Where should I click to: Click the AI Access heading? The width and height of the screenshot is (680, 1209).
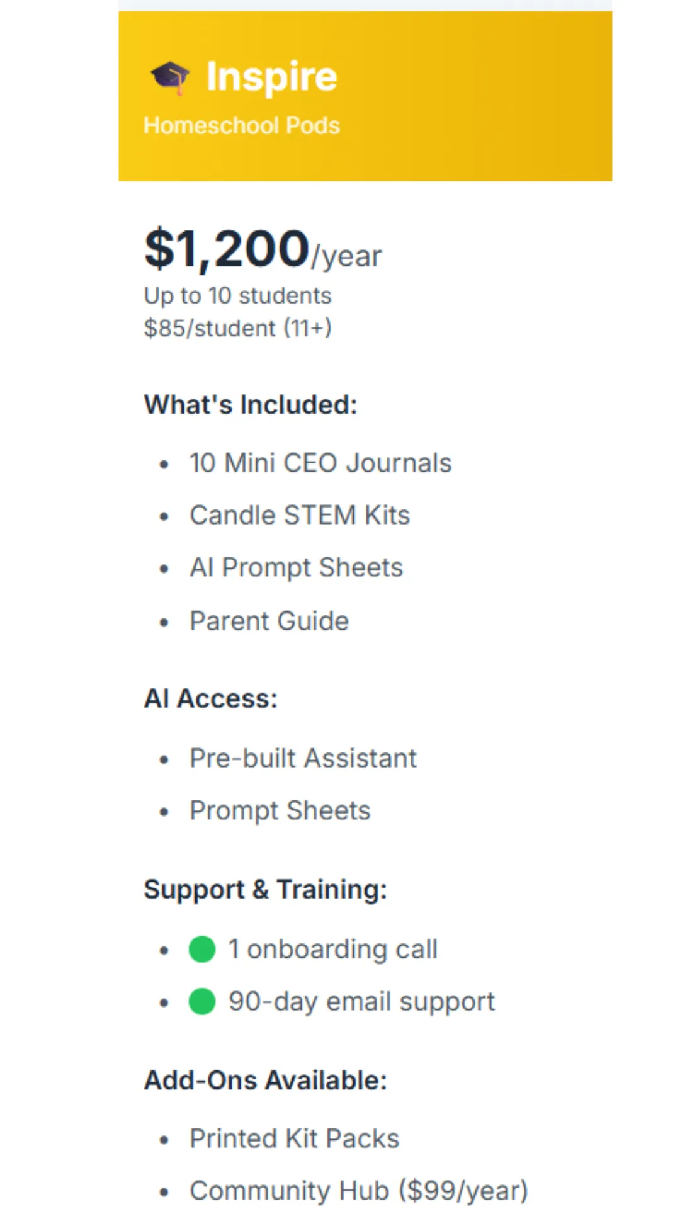pyautogui.click(x=211, y=698)
